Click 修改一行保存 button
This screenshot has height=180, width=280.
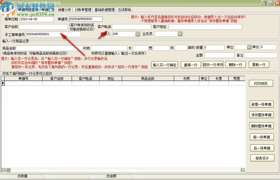[x=213, y=65]
